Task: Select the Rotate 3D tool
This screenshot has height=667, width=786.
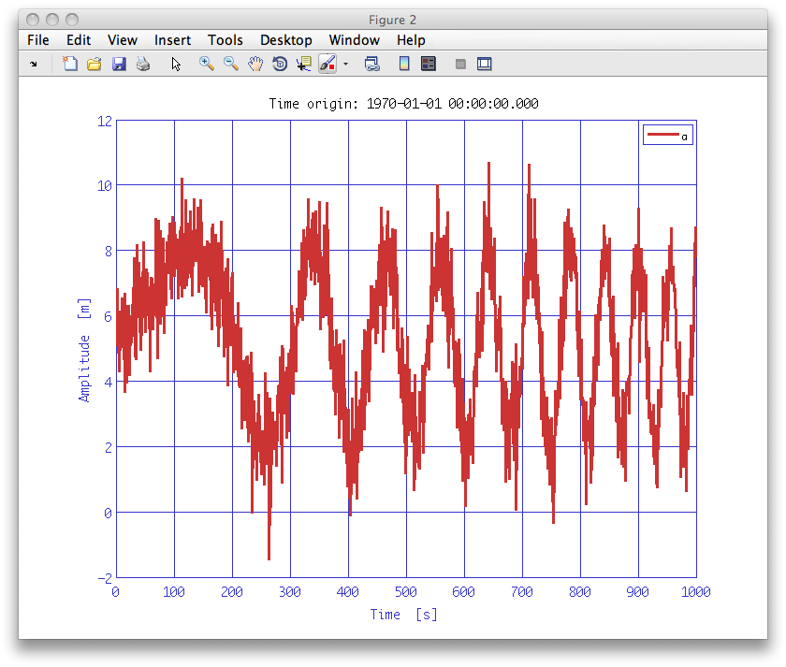Action: click(x=280, y=64)
